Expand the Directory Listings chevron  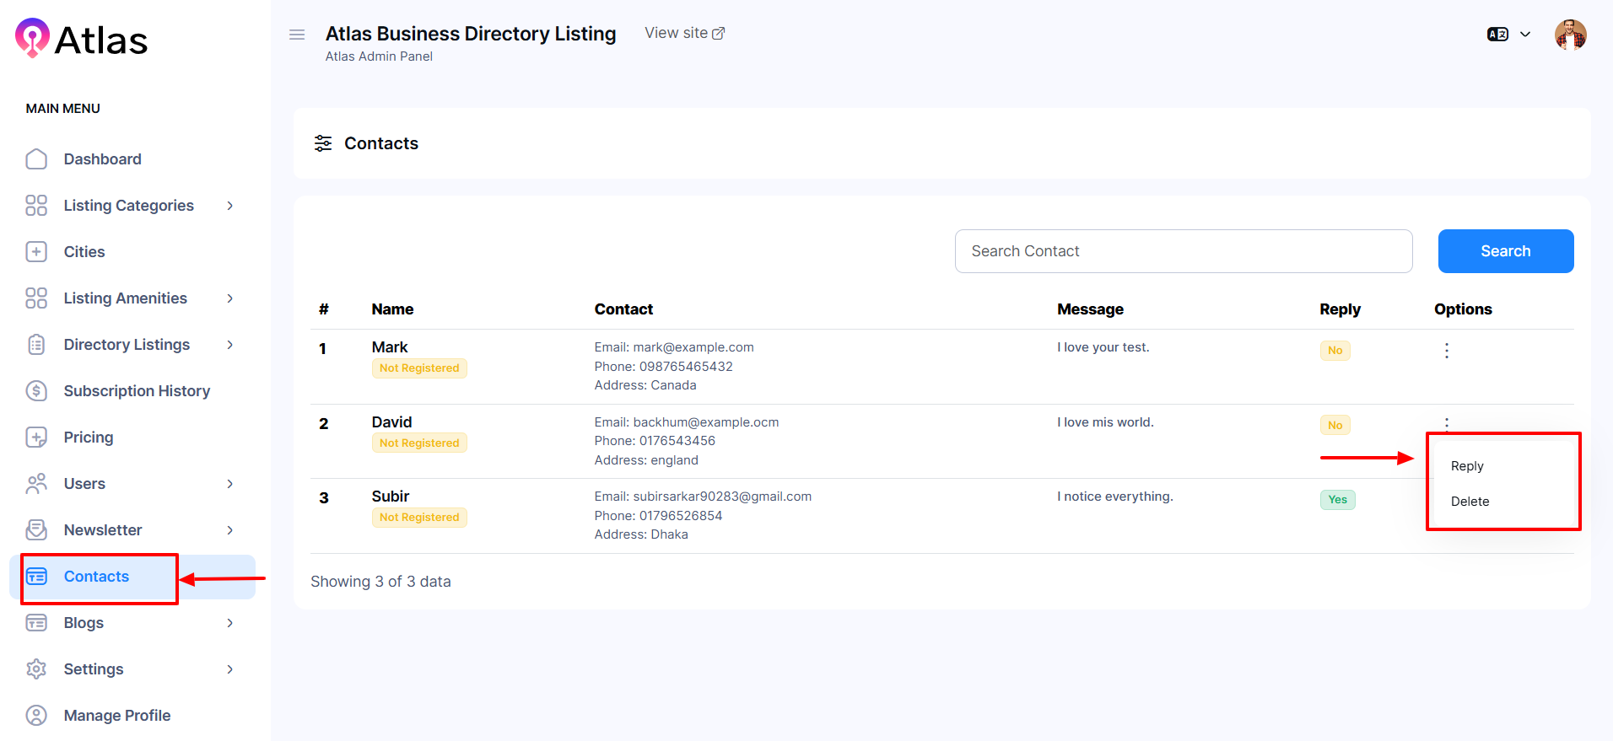pos(229,345)
